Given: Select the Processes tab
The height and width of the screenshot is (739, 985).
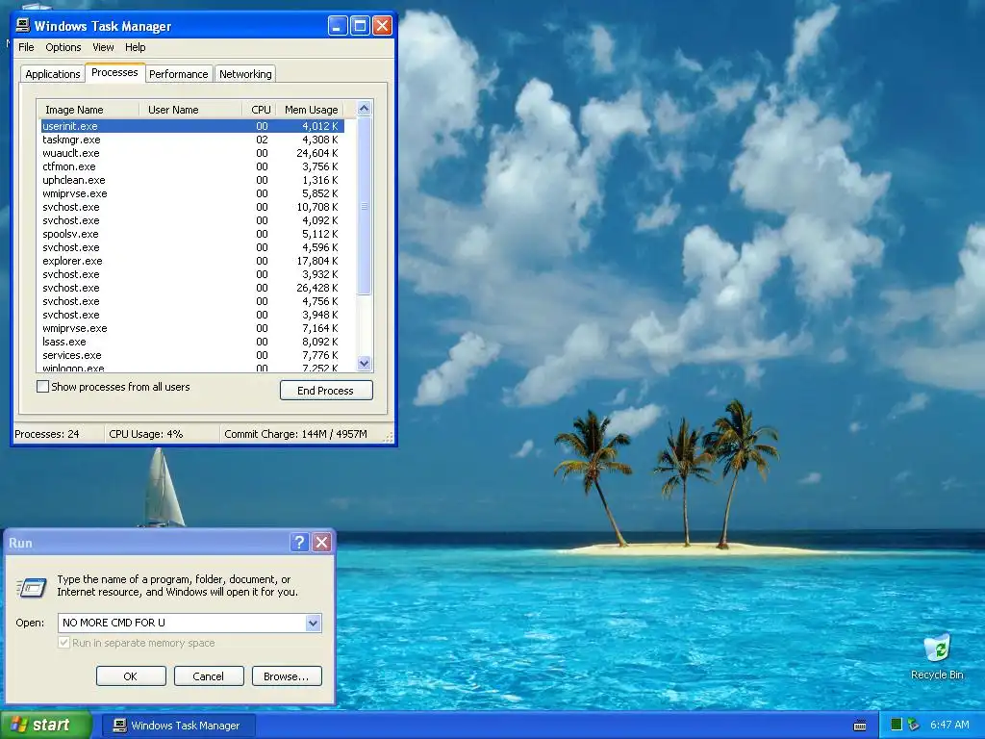Looking at the screenshot, I should click(114, 72).
